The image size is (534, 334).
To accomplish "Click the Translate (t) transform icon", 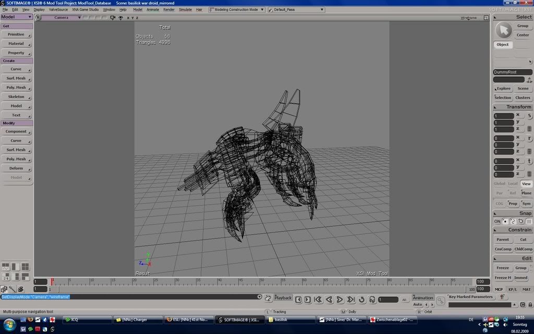I will tap(530, 161).
